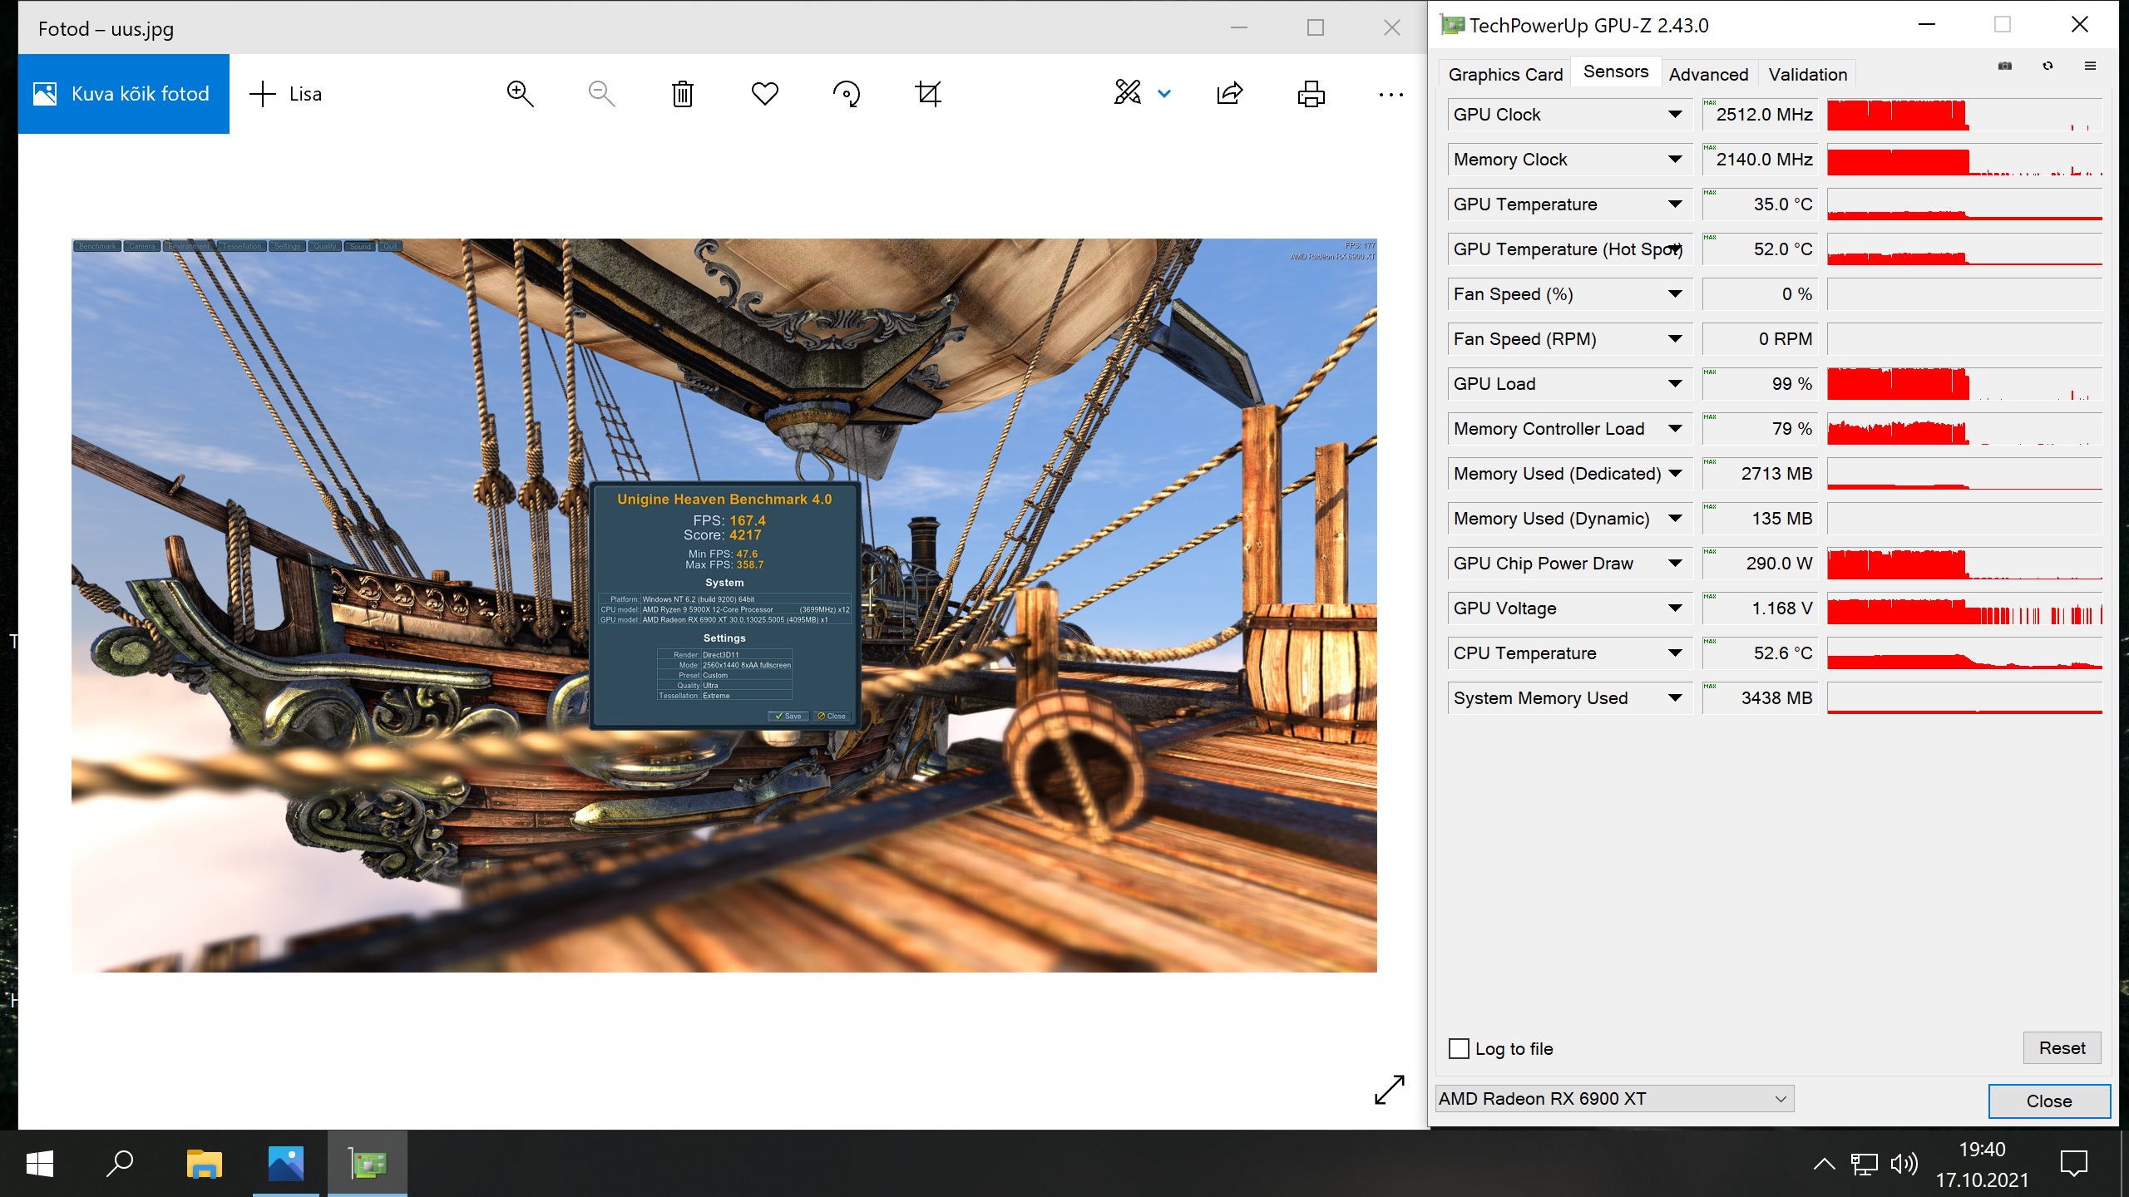Click the Lisa add button
This screenshot has height=1197, width=2129.
[286, 94]
